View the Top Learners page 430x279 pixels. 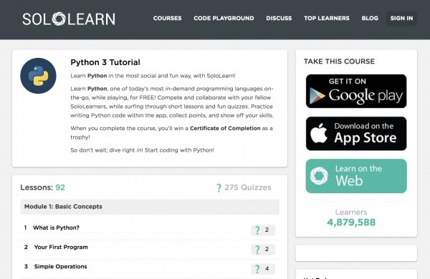click(327, 19)
